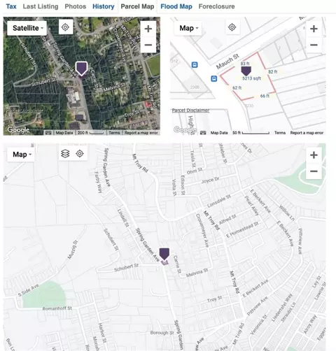
Task: Open map layers icon on large map
Action: tap(65, 154)
